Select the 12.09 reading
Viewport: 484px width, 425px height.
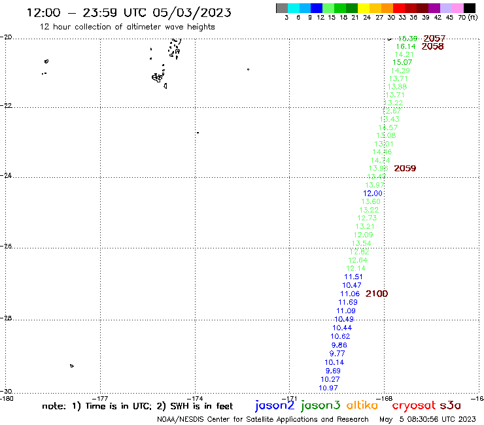coord(363,235)
